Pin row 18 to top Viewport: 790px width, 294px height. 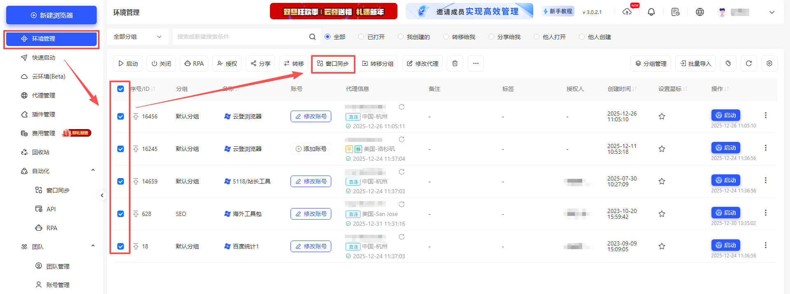(x=136, y=246)
